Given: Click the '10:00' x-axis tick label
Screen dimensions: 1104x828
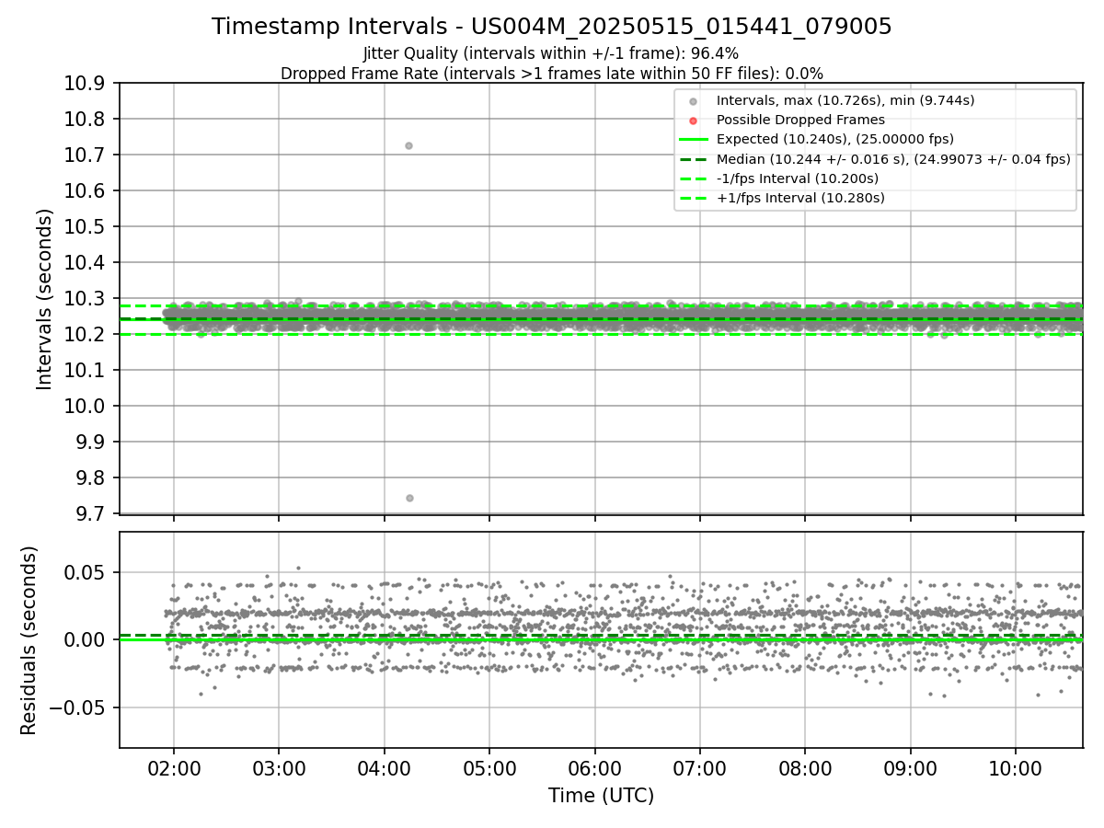Looking at the screenshot, I should point(1016,768).
